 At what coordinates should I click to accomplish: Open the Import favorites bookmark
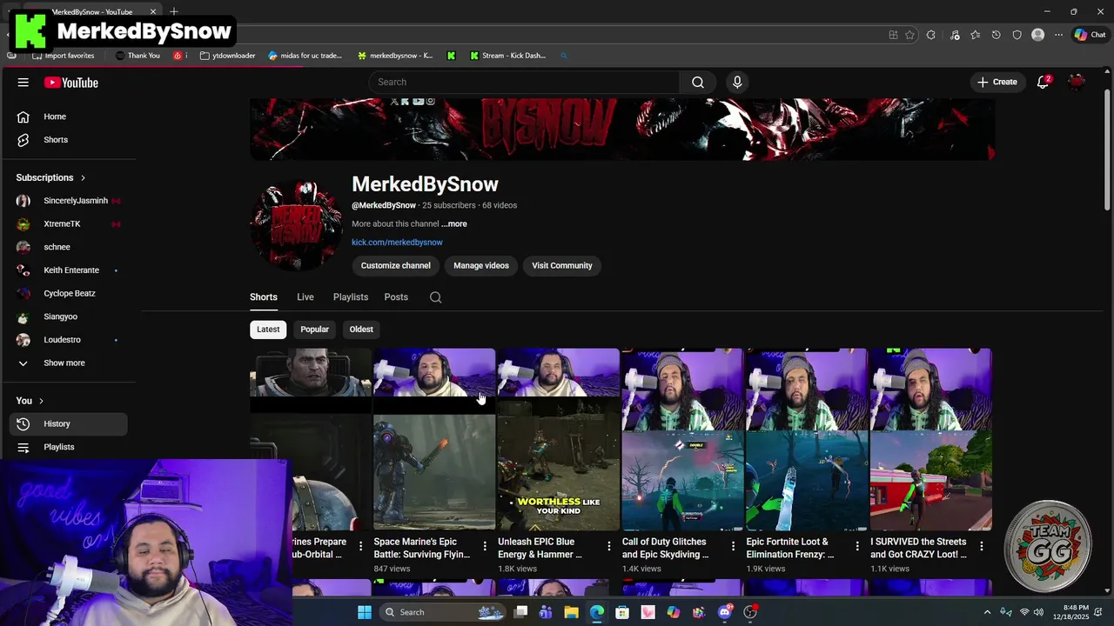[x=63, y=56]
